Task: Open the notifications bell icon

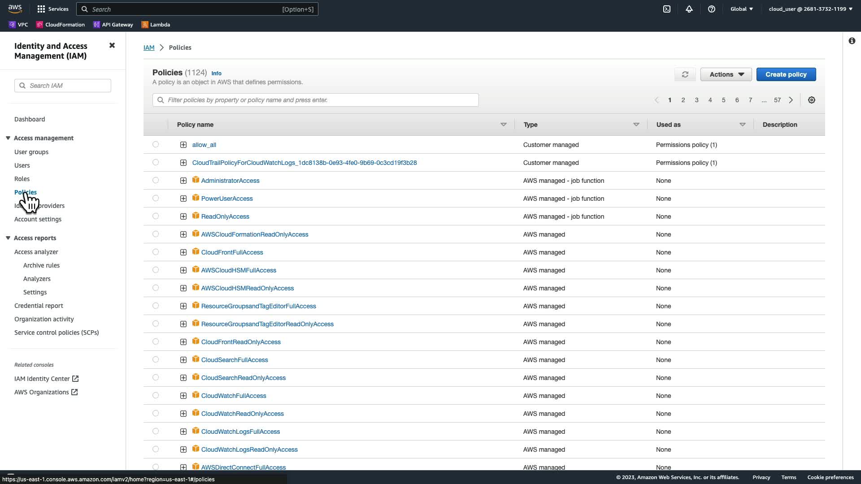Action: coord(689,9)
